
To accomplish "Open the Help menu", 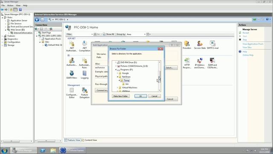I will point(25,6).
